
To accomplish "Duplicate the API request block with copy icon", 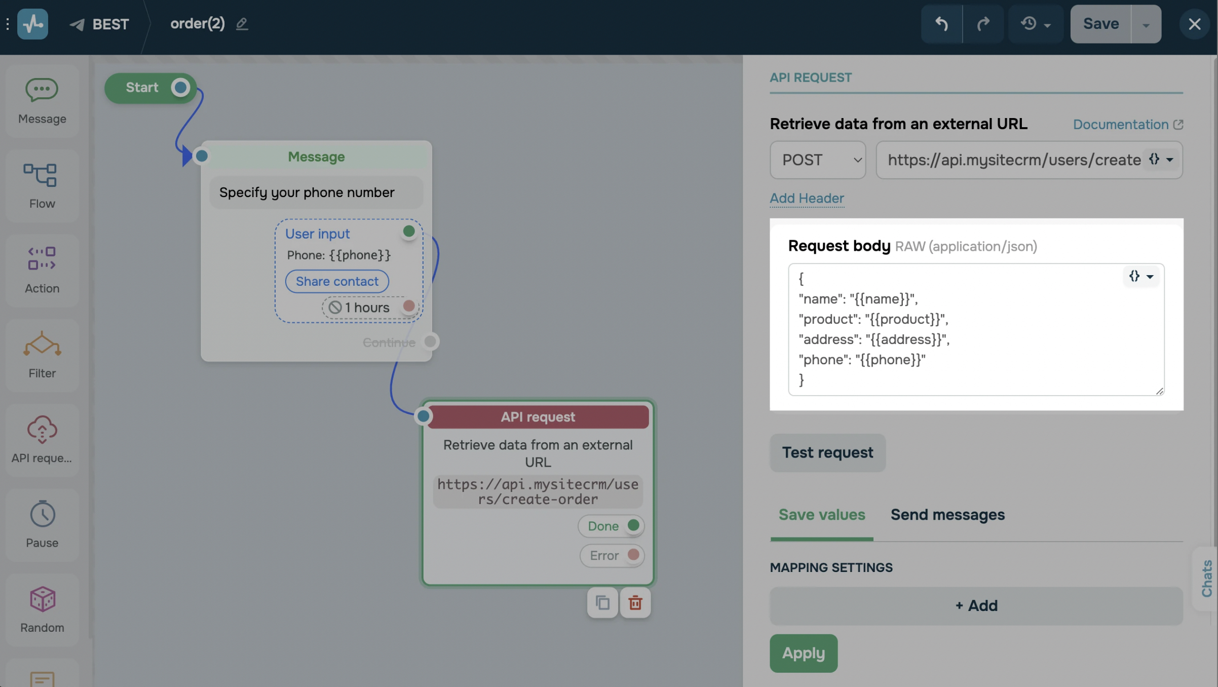I will (x=602, y=603).
